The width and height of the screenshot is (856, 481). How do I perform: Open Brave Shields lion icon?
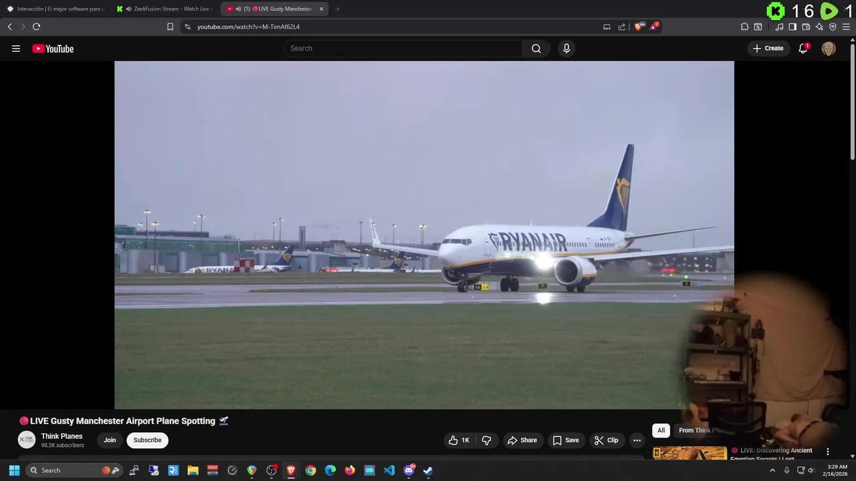click(x=639, y=27)
